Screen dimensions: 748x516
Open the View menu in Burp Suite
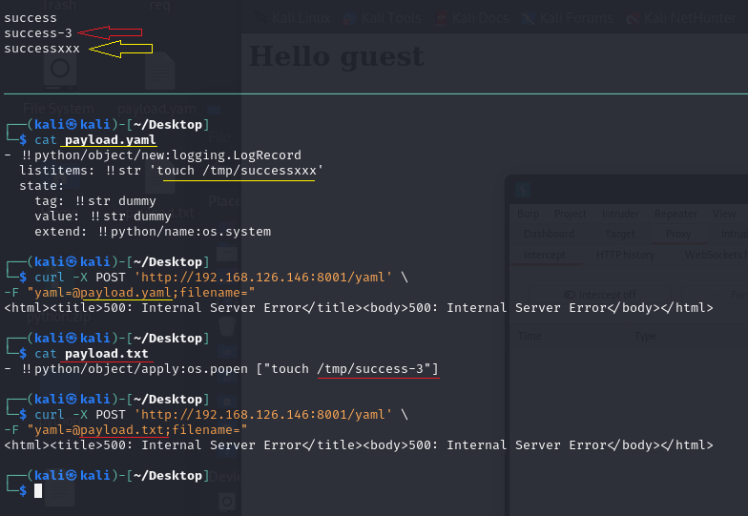coord(724,214)
